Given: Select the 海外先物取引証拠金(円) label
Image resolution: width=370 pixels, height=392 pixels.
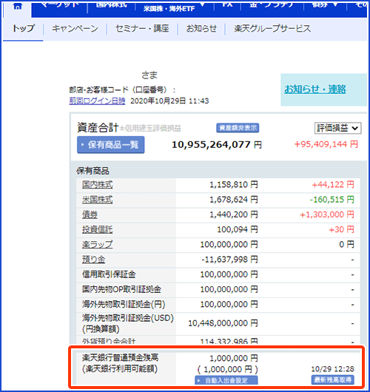Looking at the screenshot, I should pyautogui.click(x=124, y=304).
